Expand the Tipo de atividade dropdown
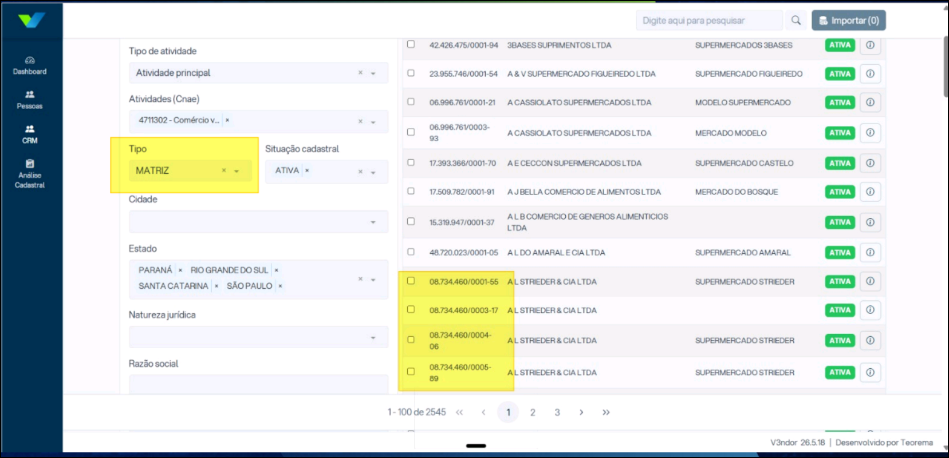This screenshot has height=458, width=949. [x=373, y=73]
